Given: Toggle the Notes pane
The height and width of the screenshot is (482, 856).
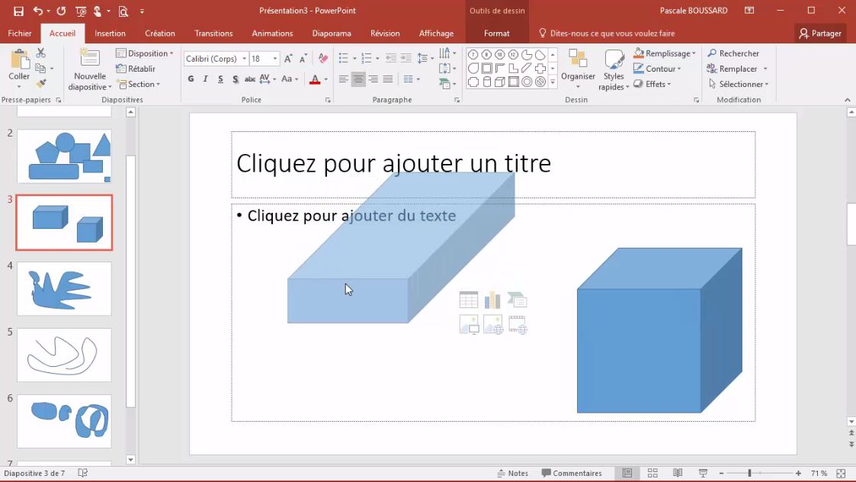Looking at the screenshot, I should tap(513, 473).
